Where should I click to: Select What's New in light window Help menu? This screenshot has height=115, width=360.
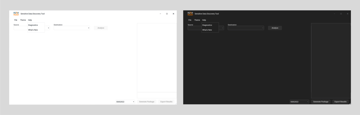pos(33,30)
